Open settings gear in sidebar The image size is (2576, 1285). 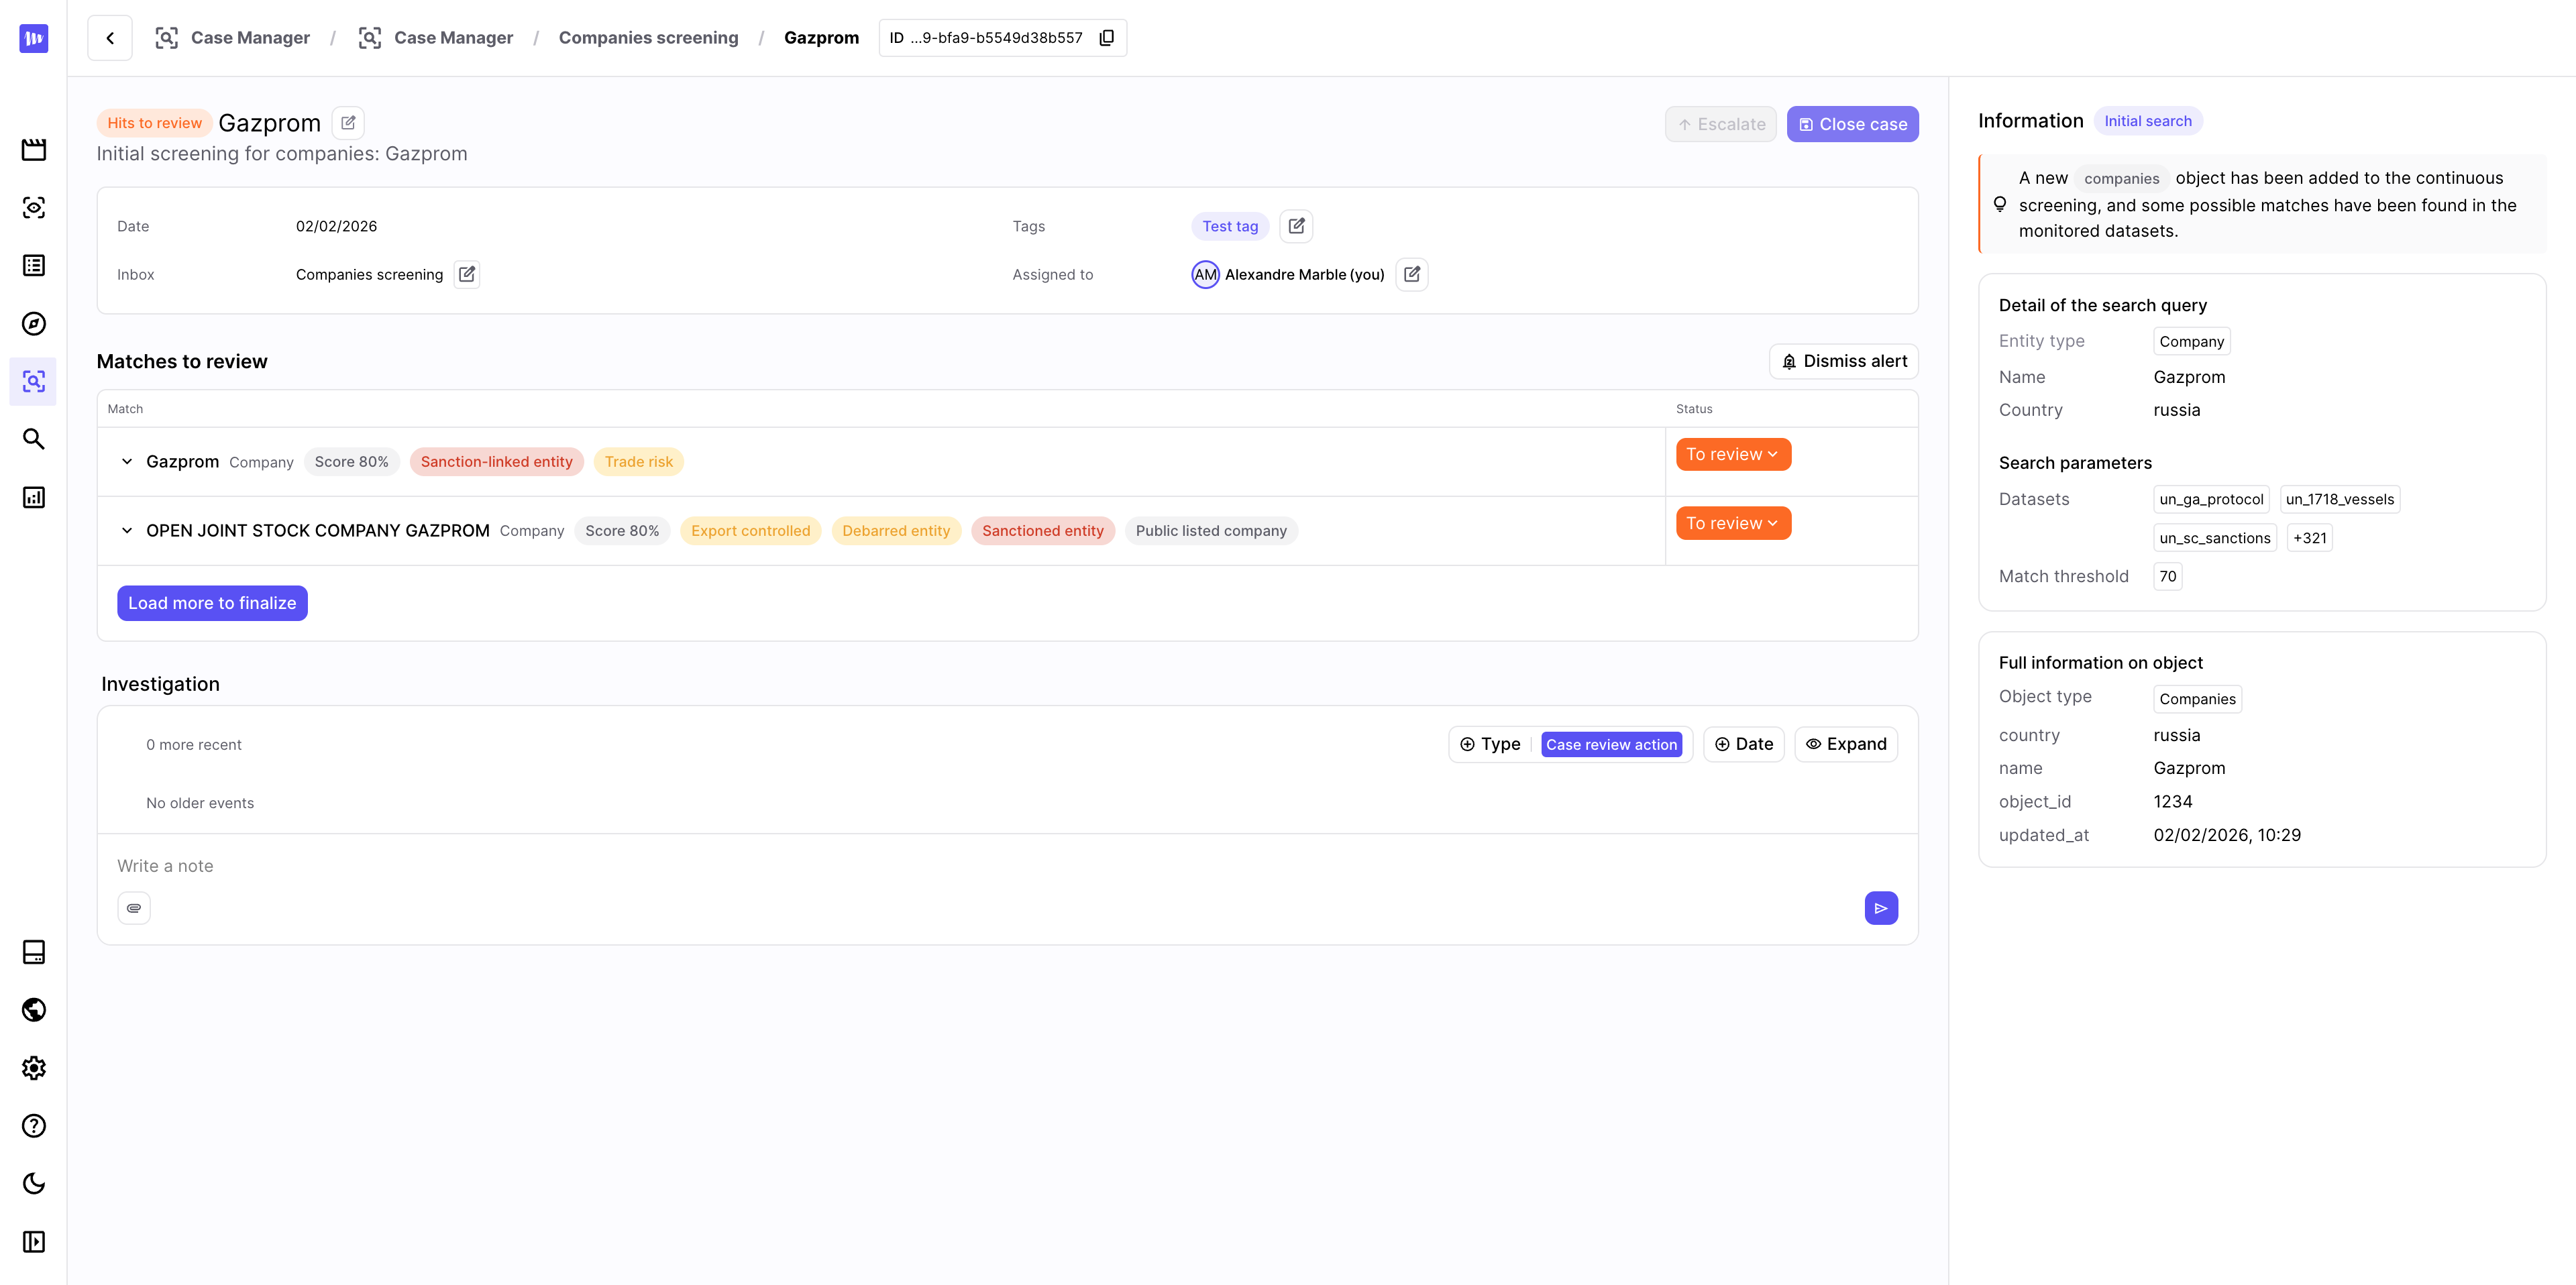coord(34,1068)
